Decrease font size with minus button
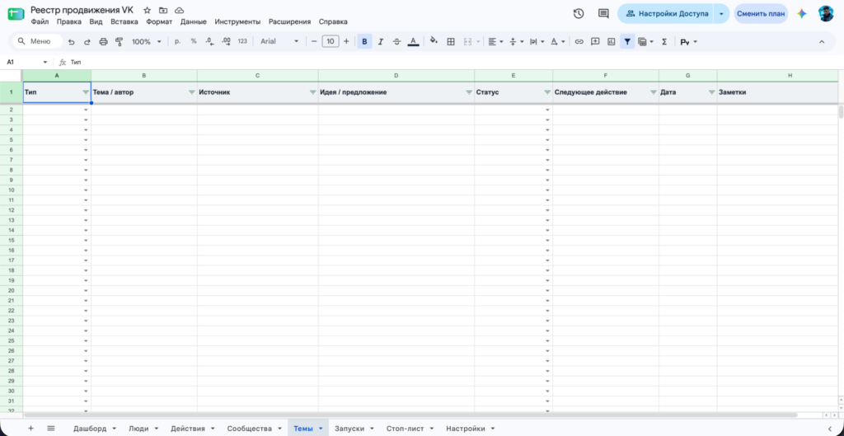The image size is (844, 436). coord(314,41)
